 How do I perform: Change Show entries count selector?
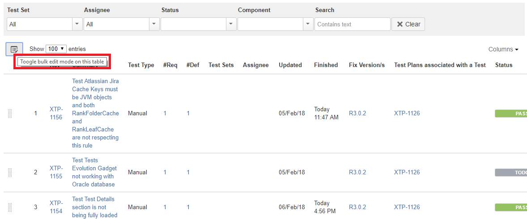56,49
